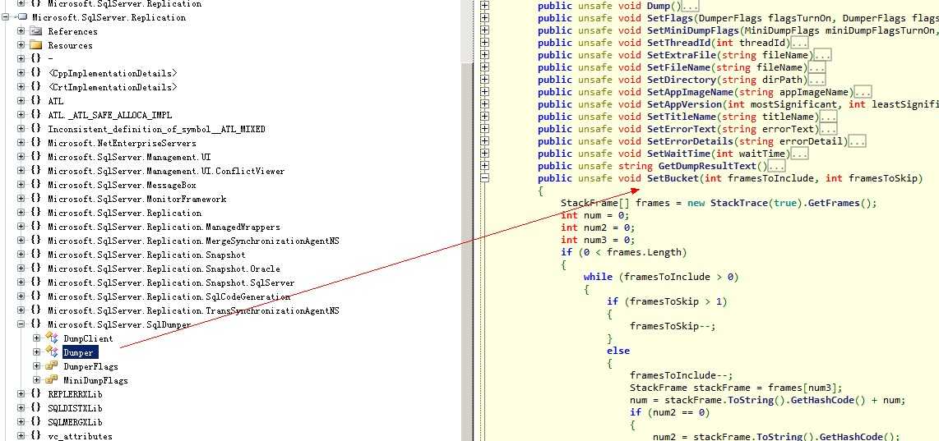Viewport: 939px width, 441px height.
Task: Select the <CppImplementationDetails> tree item
Action: 113,73
